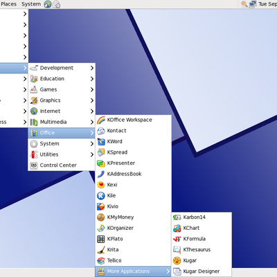Click the Games category label
This screenshot has height=277, width=277.
pyautogui.click(x=48, y=89)
